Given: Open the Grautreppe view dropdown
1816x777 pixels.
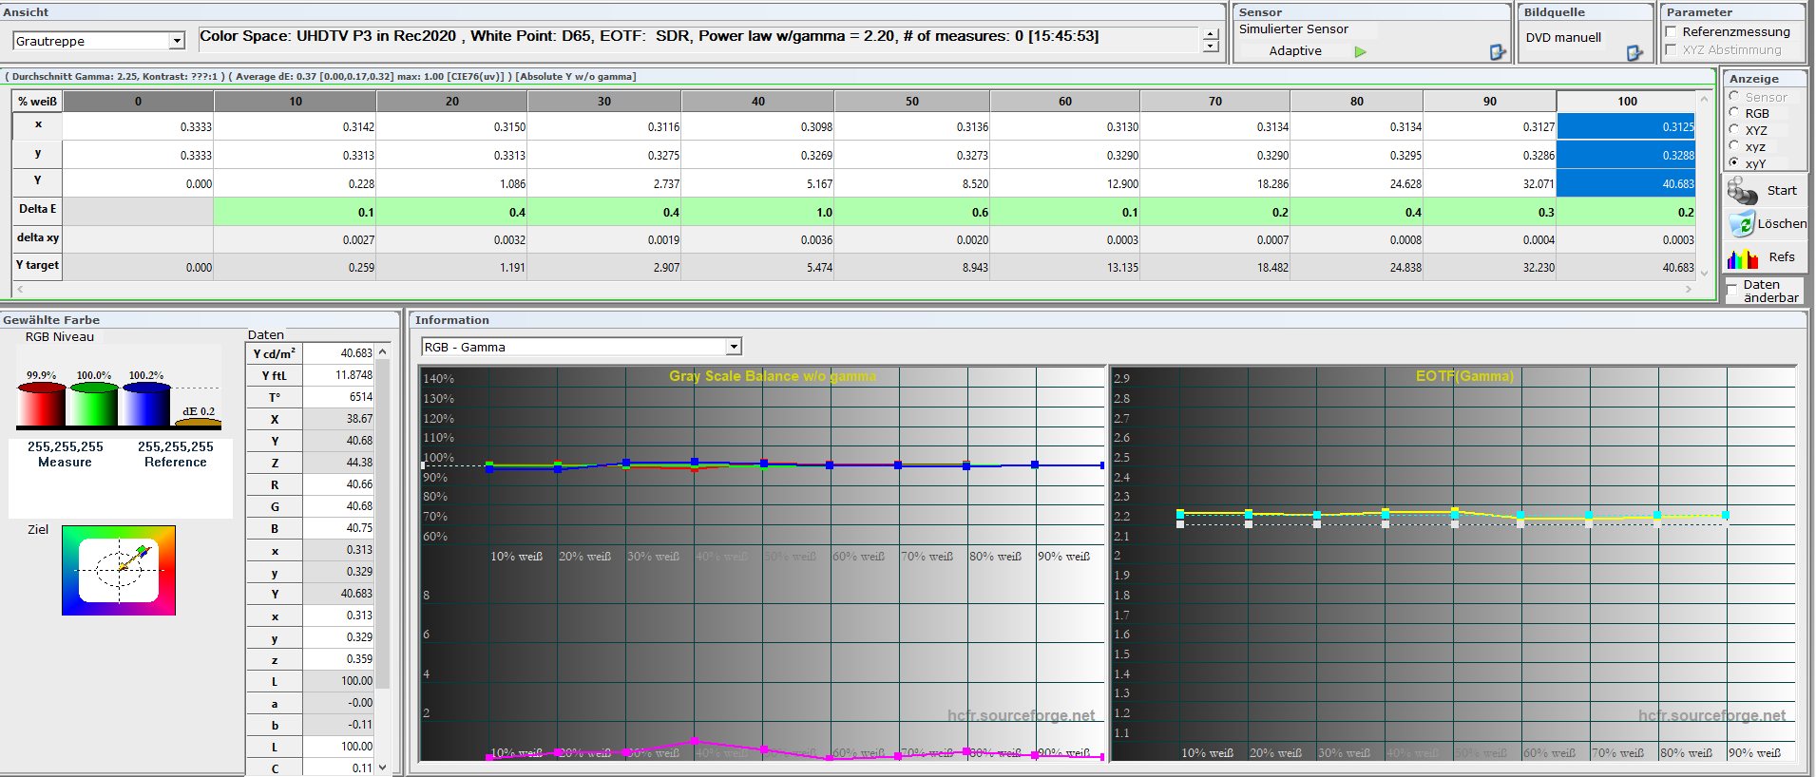Looking at the screenshot, I should pyautogui.click(x=177, y=41).
